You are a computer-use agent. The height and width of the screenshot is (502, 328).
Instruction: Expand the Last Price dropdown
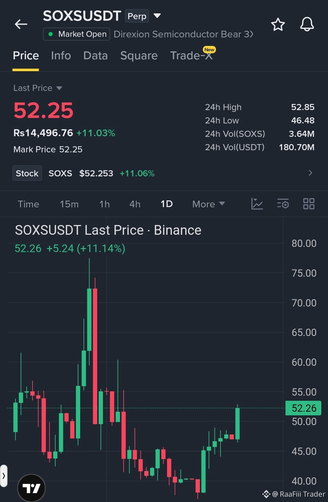click(x=38, y=88)
